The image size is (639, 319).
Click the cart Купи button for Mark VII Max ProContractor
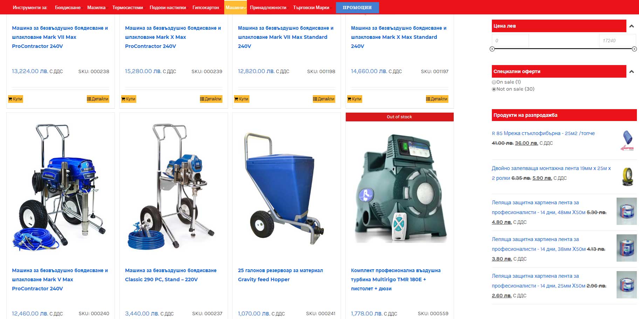pos(15,99)
